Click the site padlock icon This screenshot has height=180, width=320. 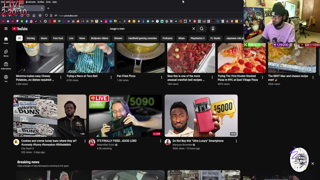(x=51, y=15)
